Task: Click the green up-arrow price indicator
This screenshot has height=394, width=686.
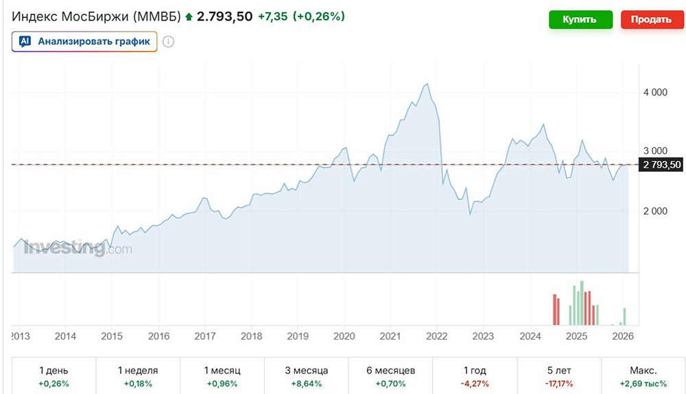Action: point(189,16)
